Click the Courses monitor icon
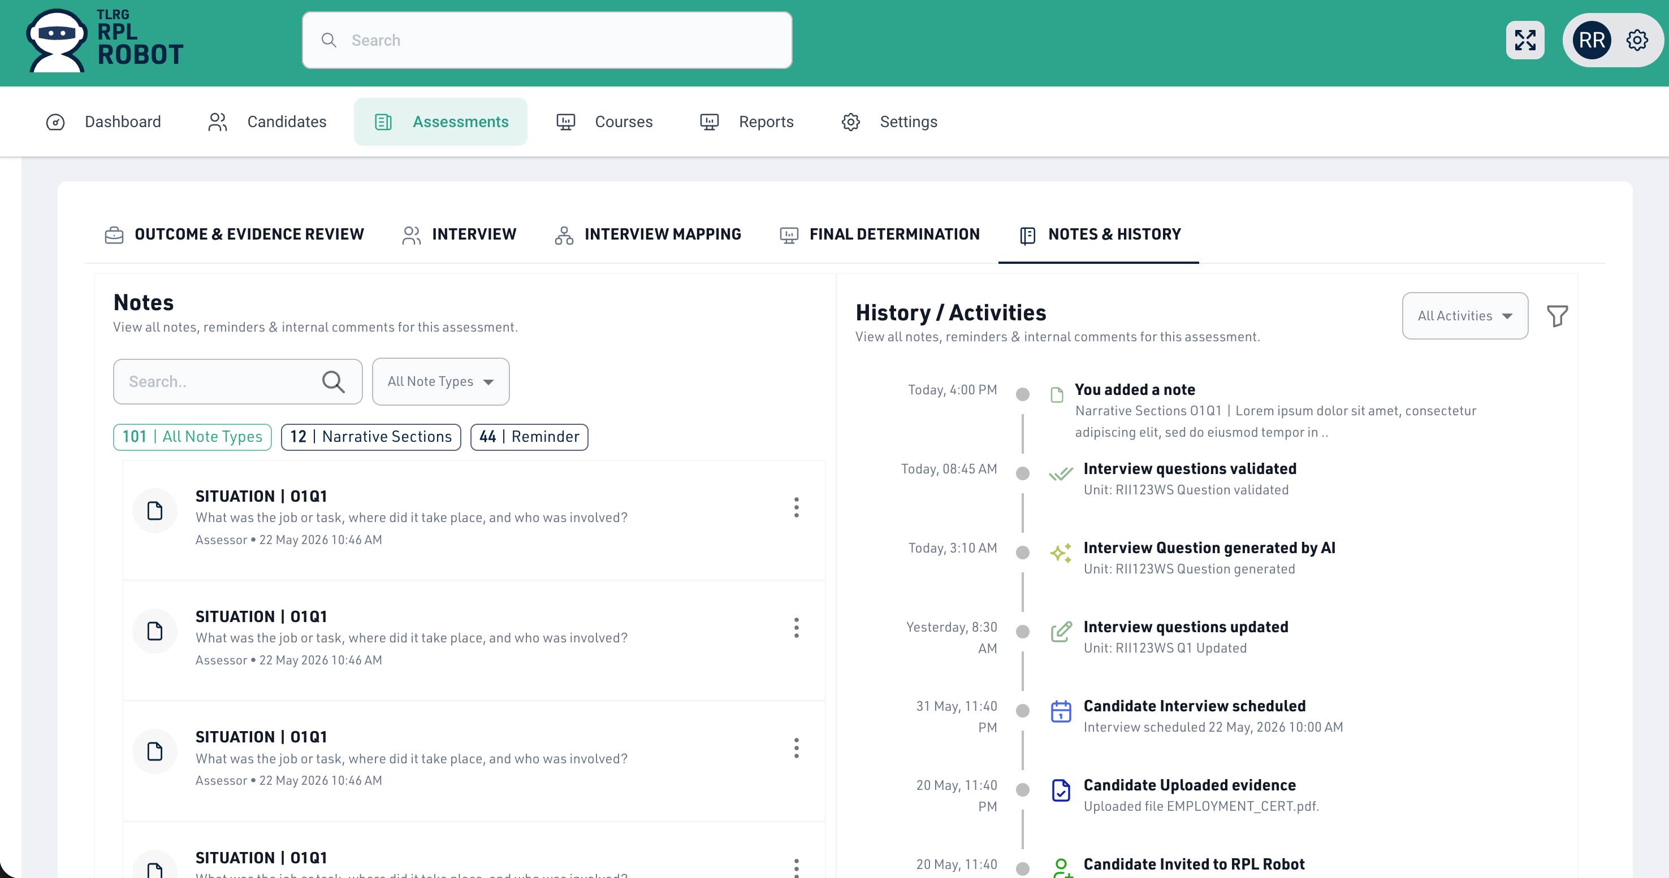This screenshot has width=1669, height=878. click(x=565, y=121)
